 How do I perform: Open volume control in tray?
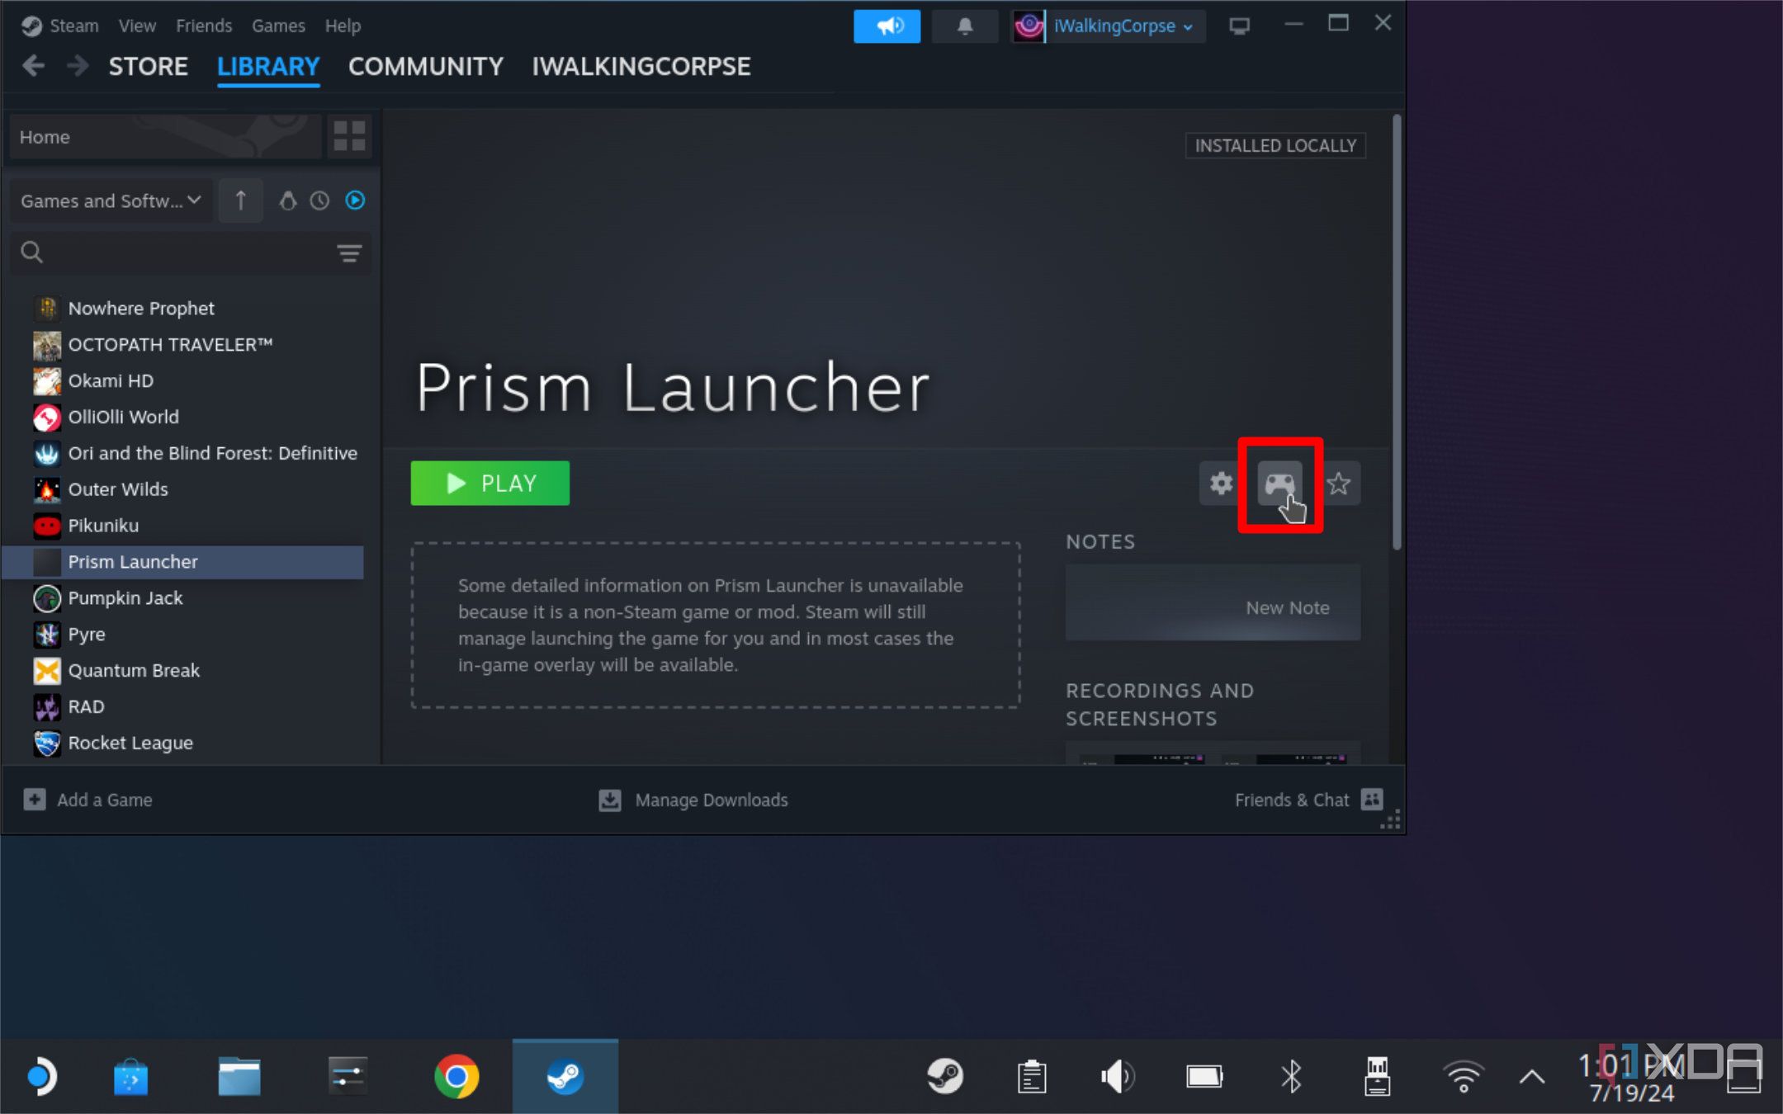[1118, 1076]
